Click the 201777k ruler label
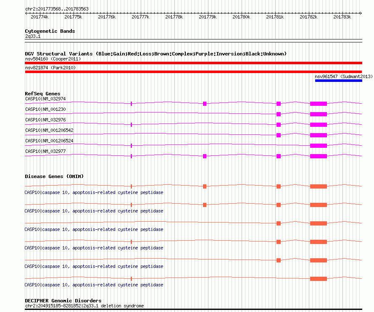 point(140,17)
